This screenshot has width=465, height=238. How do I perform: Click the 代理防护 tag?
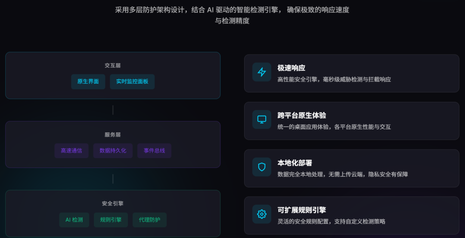pyautogui.click(x=149, y=220)
